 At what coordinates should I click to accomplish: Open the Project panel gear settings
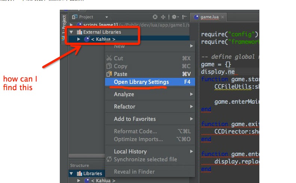click(x=175, y=17)
